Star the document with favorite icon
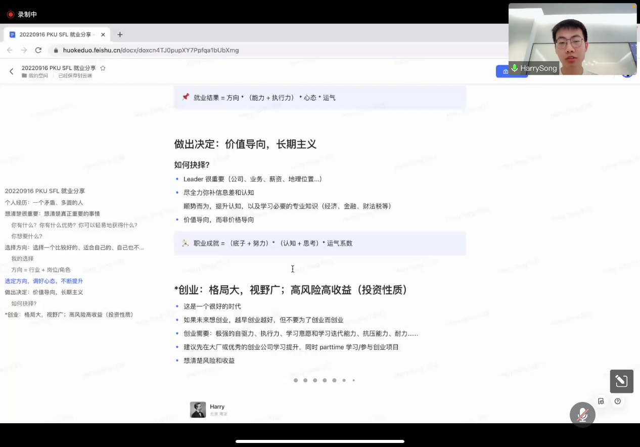 point(103,68)
